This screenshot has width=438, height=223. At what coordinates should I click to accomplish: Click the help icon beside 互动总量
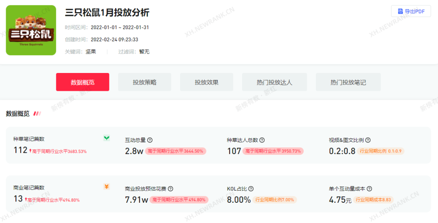tap(150, 140)
